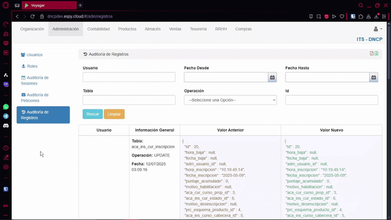Screen dimensions: 391x220
Task: Export records as PDF file
Action: click(371, 54)
